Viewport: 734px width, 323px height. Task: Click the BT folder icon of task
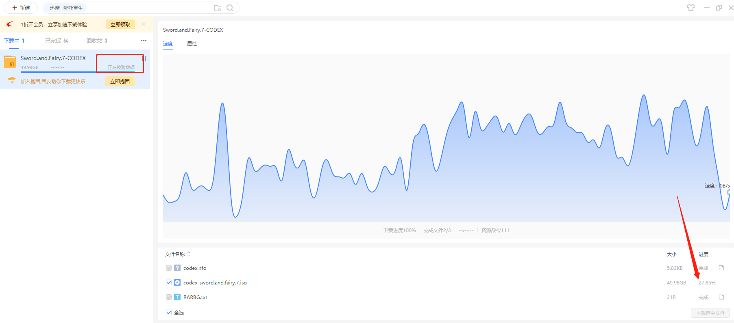click(10, 62)
